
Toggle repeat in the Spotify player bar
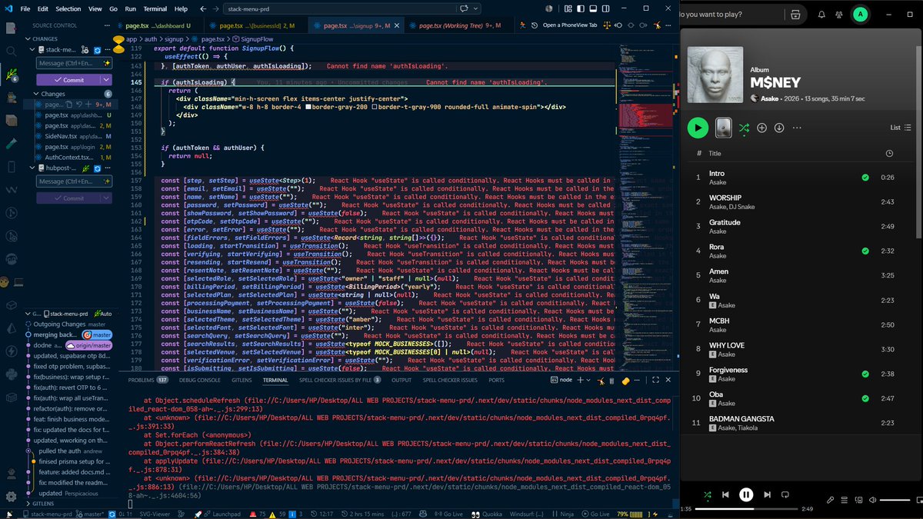785,494
